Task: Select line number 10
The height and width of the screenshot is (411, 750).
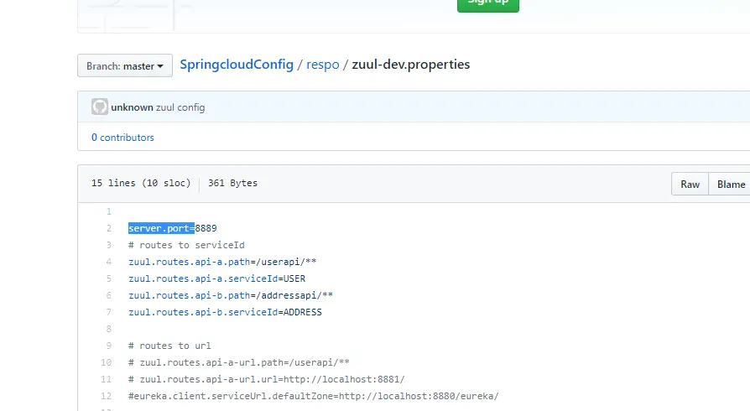Action: click(106, 362)
